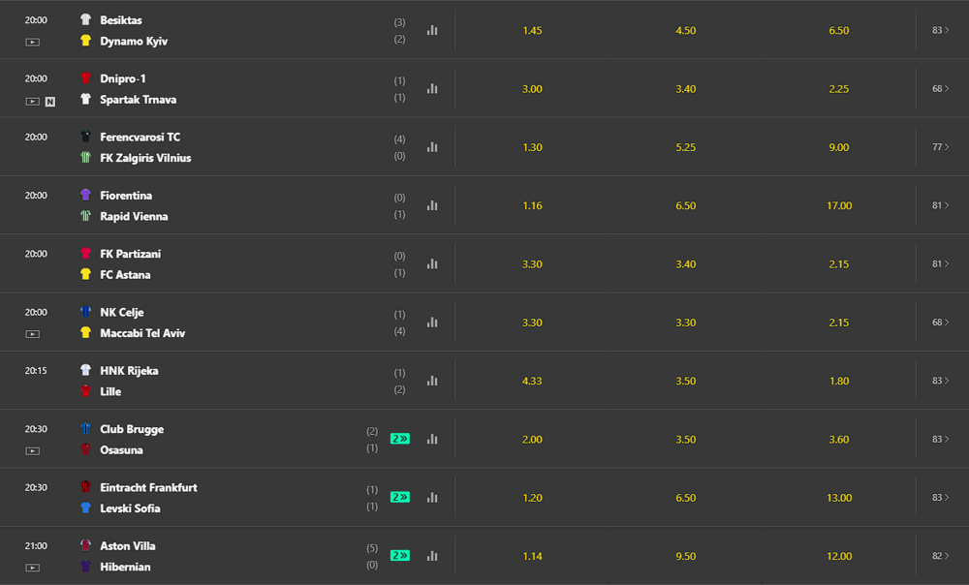Select Besiktas home win odds 1.45
The width and height of the screenshot is (969, 585).
pos(532,30)
